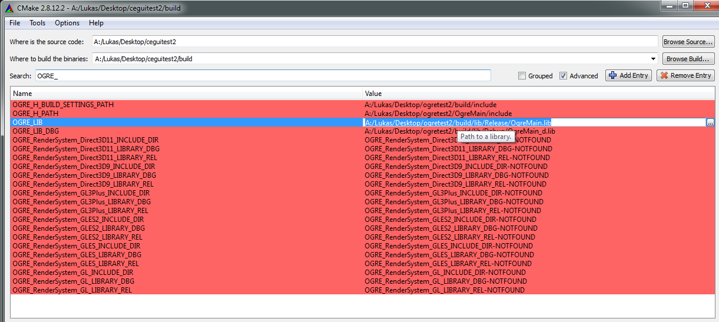Select OGRE_RenderSystem_GL3Plus_LIBRARY_REL entry
719x322 pixels.
(80, 211)
